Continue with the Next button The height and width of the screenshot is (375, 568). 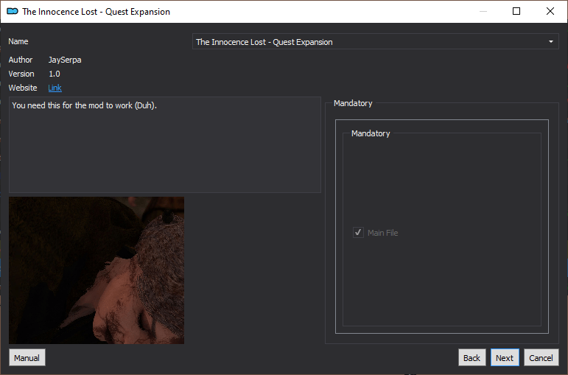[505, 357]
